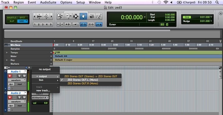This screenshot has height=115, width=223.
Task: Open the bus submenu
Action: click(x=46, y=80)
